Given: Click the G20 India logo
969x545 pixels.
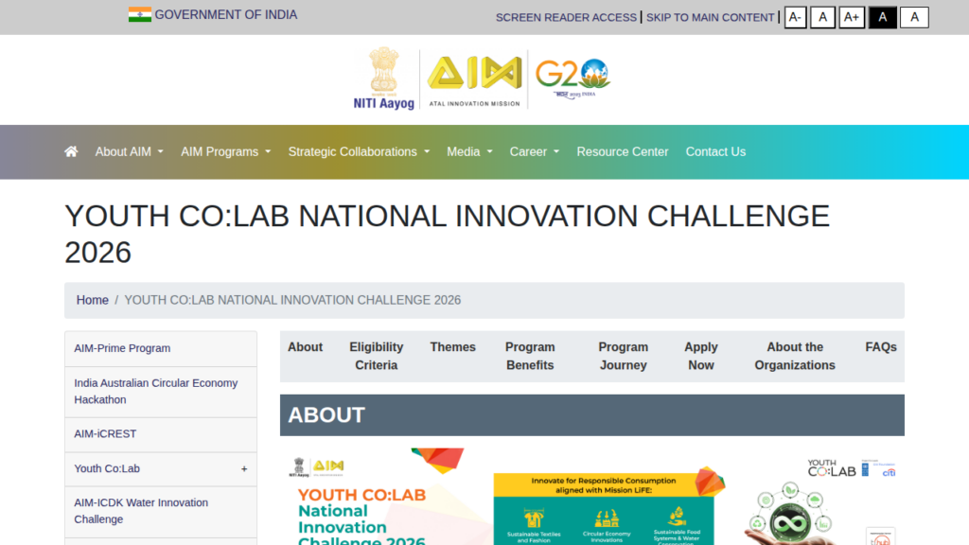Looking at the screenshot, I should (x=572, y=76).
